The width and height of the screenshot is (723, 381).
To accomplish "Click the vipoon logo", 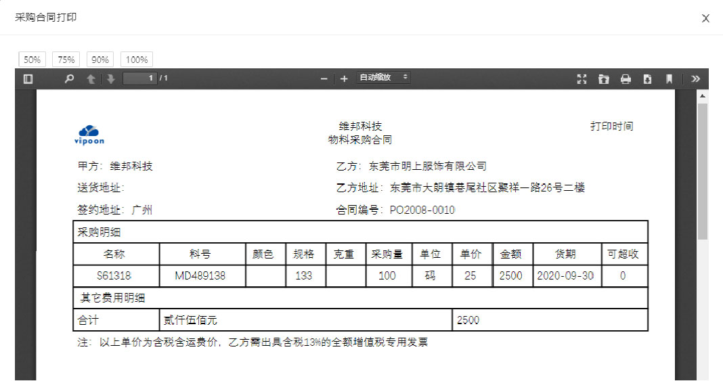I will 89,135.
